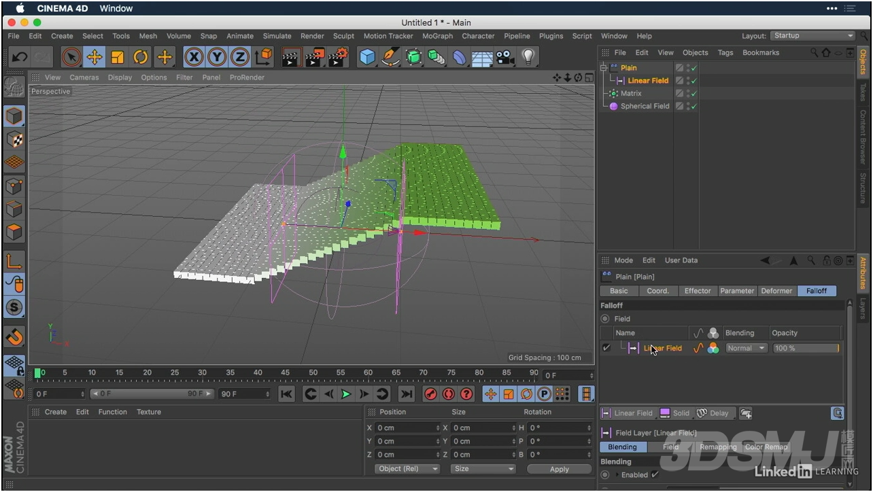
Task: Toggle Y axis lock
Action: 217,57
